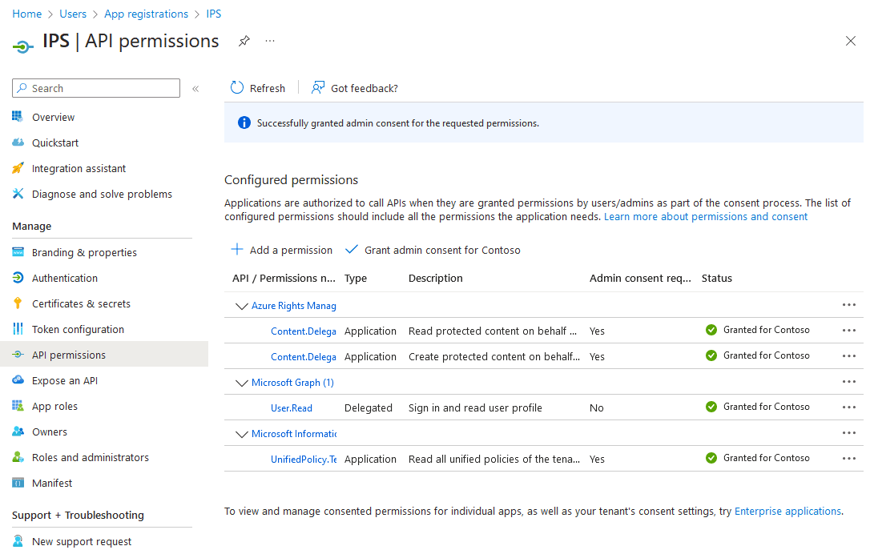Pin the API permissions page

244,42
